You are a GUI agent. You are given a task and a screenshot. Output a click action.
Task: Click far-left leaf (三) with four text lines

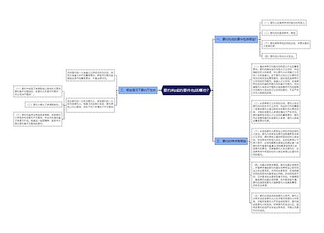coord(38,119)
